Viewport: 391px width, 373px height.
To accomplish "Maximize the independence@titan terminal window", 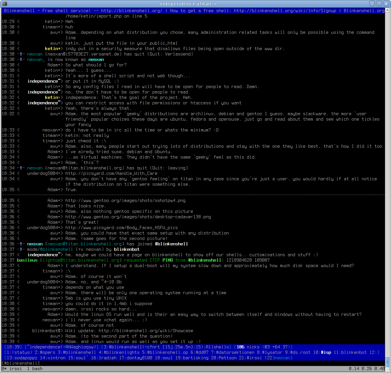I will (379, 4).
